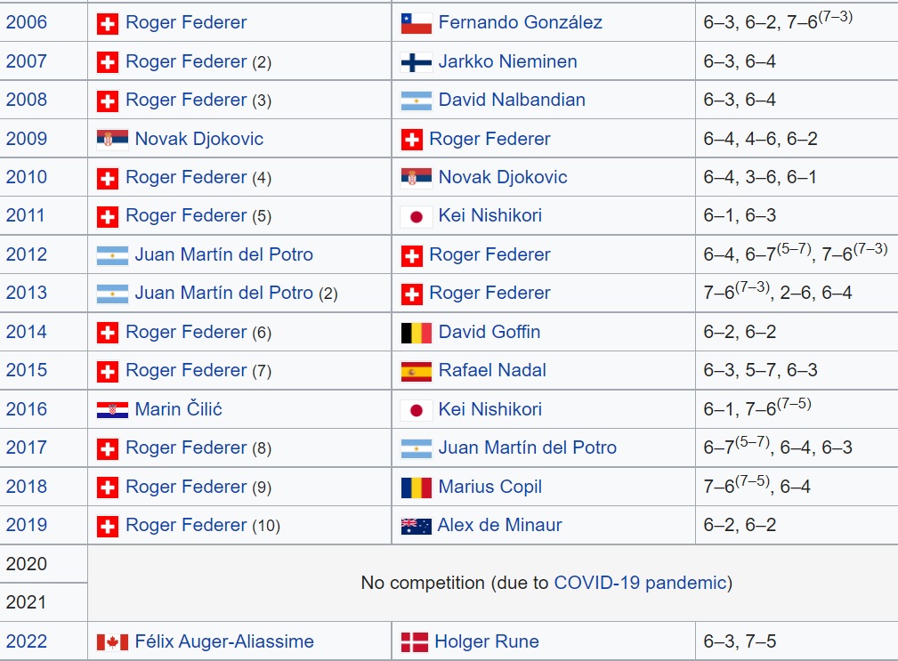The width and height of the screenshot is (898, 661).
Task: Click the Argentina flag beside David Nalbandian
Action: (x=417, y=101)
